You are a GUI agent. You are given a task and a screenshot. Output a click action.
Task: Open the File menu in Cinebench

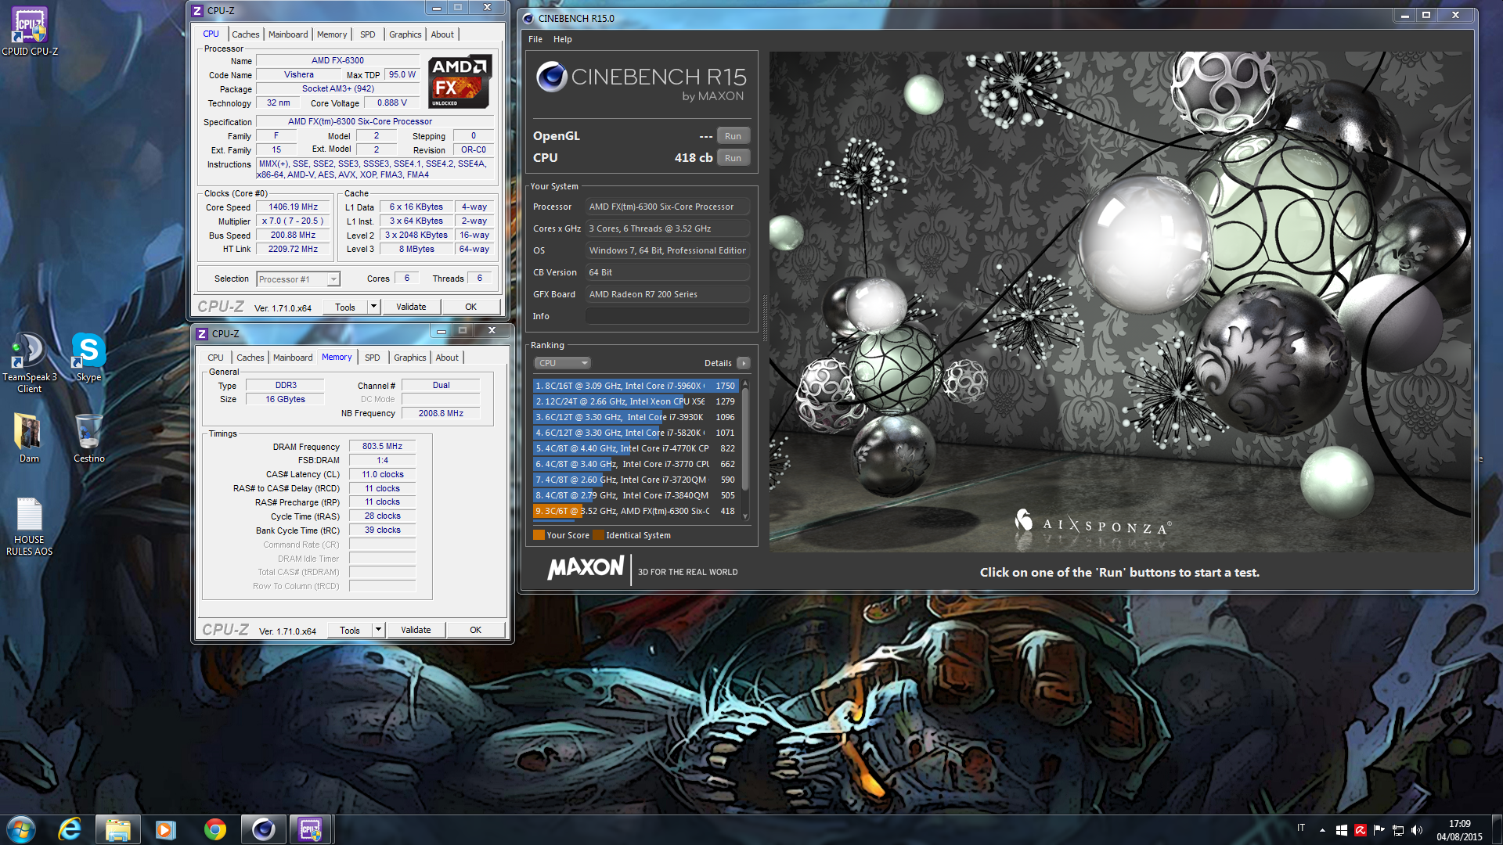click(x=535, y=39)
